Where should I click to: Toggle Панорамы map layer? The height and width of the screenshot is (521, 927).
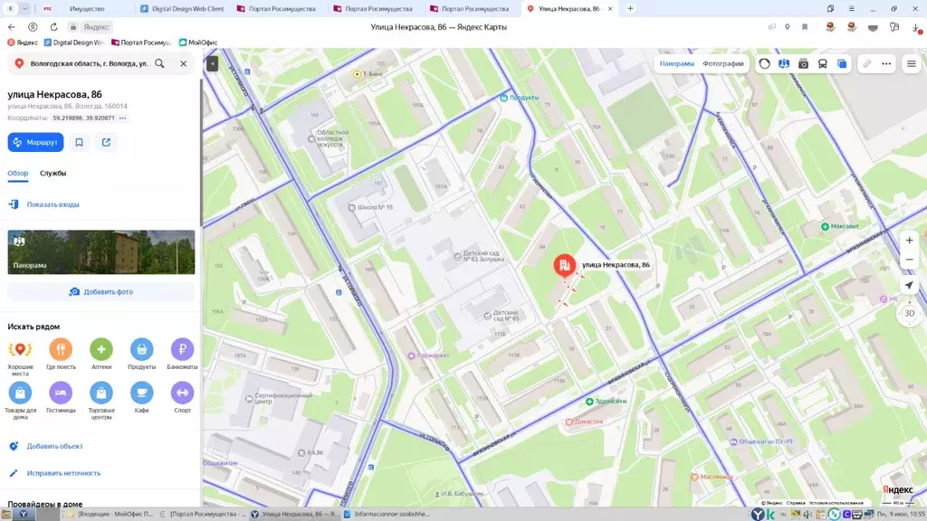click(x=677, y=64)
